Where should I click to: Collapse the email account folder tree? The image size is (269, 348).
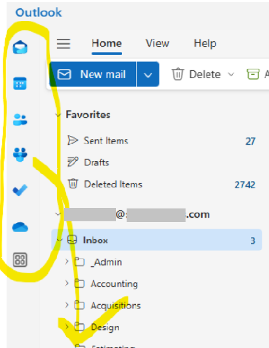pos(58,214)
